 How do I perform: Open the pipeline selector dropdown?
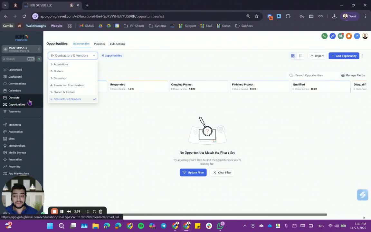pyautogui.click(x=73, y=56)
